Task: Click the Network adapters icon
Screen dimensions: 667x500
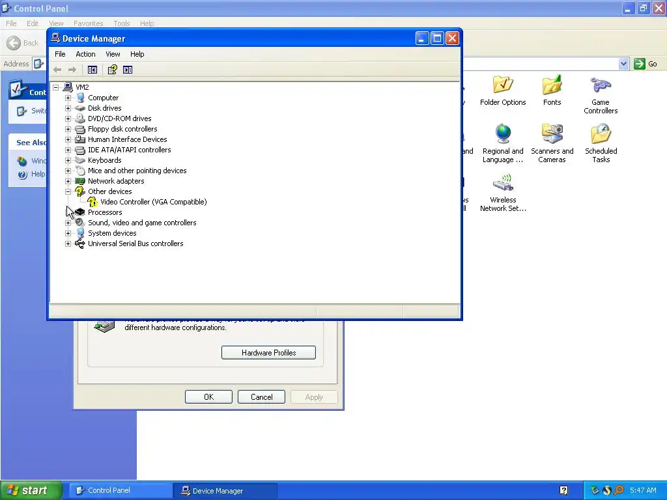Action: [x=80, y=181]
